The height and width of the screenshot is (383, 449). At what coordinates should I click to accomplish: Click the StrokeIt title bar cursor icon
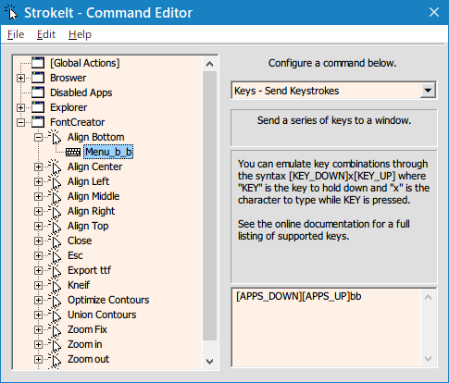click(x=11, y=12)
